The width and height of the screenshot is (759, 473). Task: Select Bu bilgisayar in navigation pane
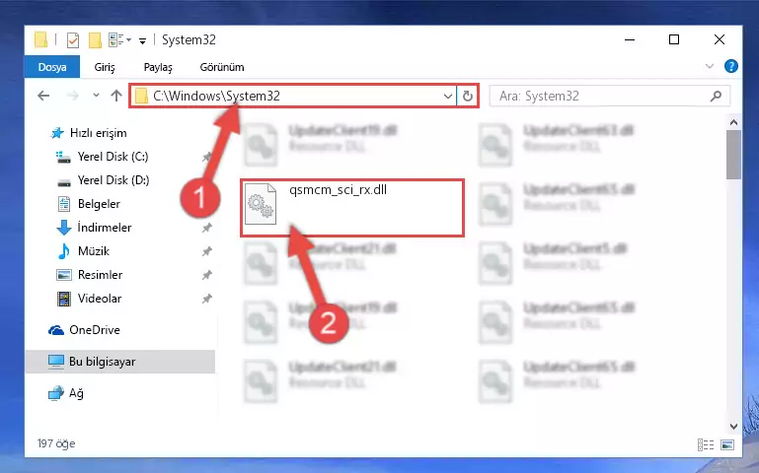pyautogui.click(x=120, y=362)
